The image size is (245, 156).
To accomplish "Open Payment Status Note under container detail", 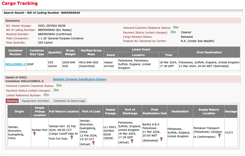I will coord(56,90).
